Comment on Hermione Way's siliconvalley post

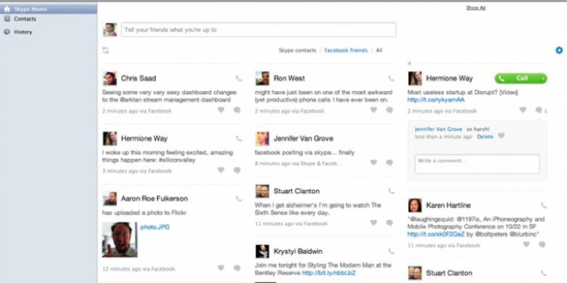tap(237, 170)
